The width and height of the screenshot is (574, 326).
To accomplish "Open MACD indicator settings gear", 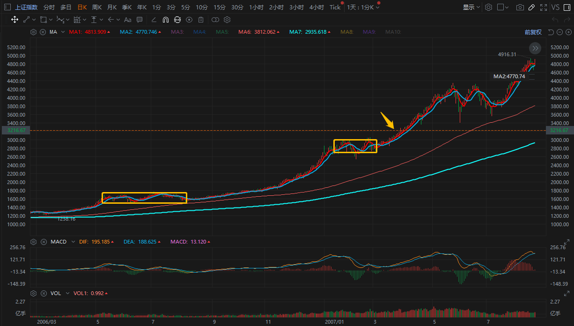I will click(33, 242).
